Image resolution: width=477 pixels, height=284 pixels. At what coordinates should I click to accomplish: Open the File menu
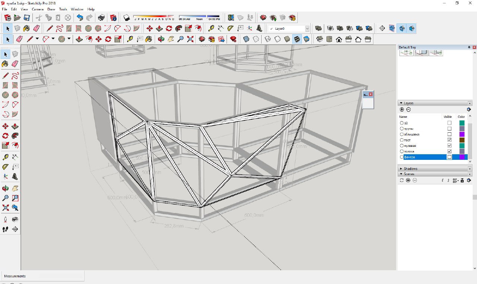[4, 9]
